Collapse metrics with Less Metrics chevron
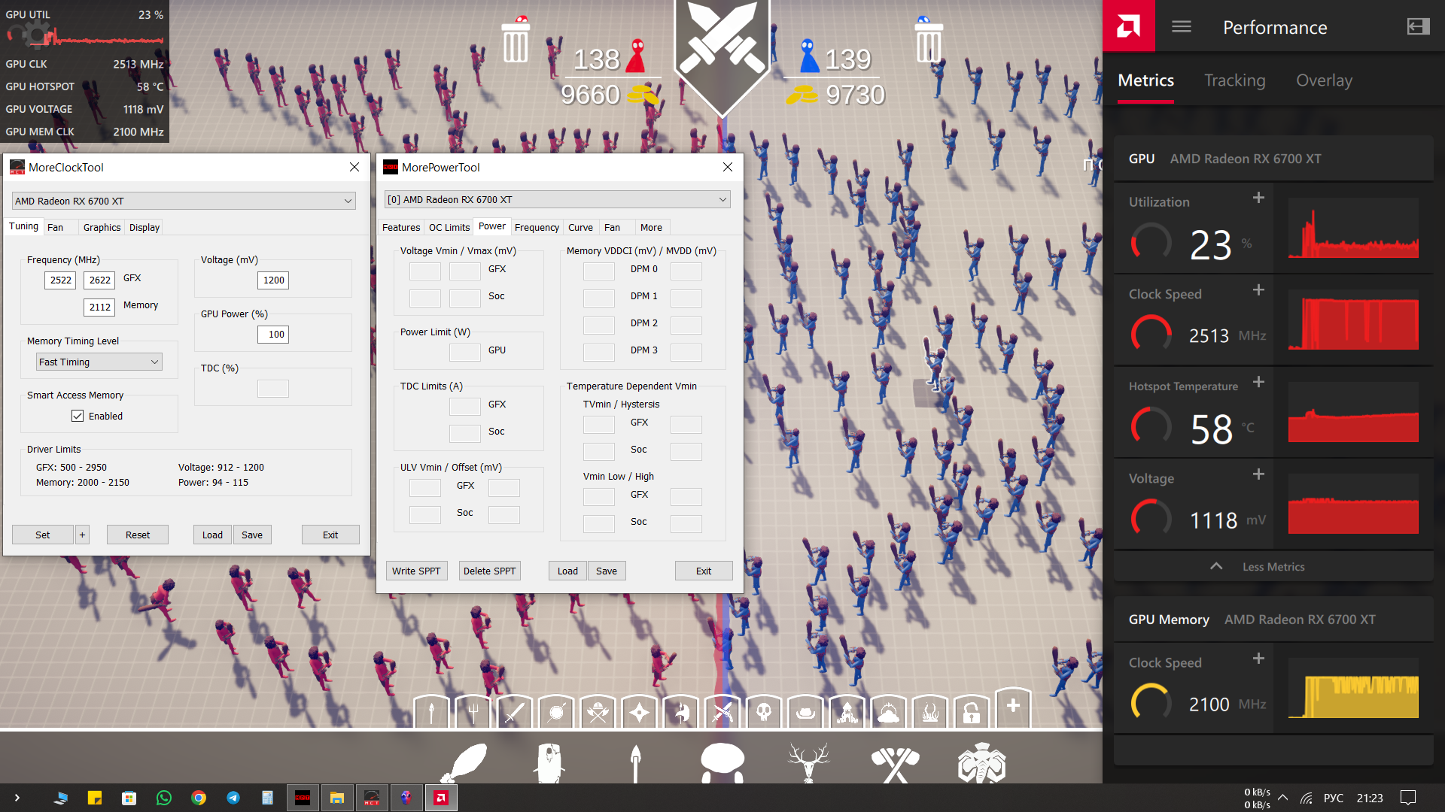This screenshot has width=1445, height=812. pyautogui.click(x=1216, y=567)
